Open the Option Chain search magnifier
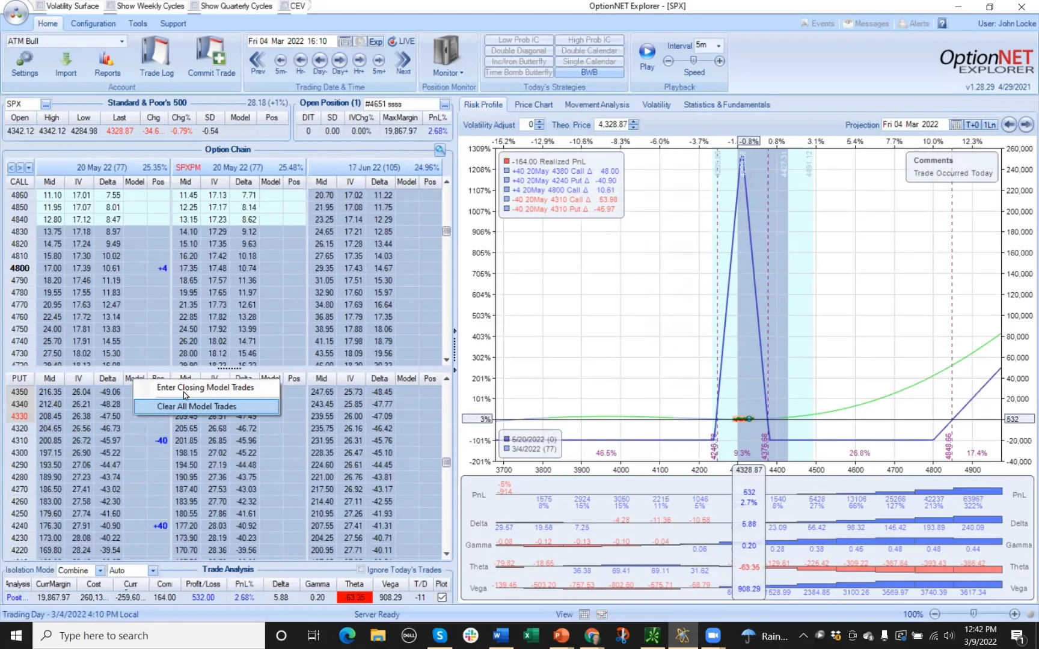 point(440,150)
